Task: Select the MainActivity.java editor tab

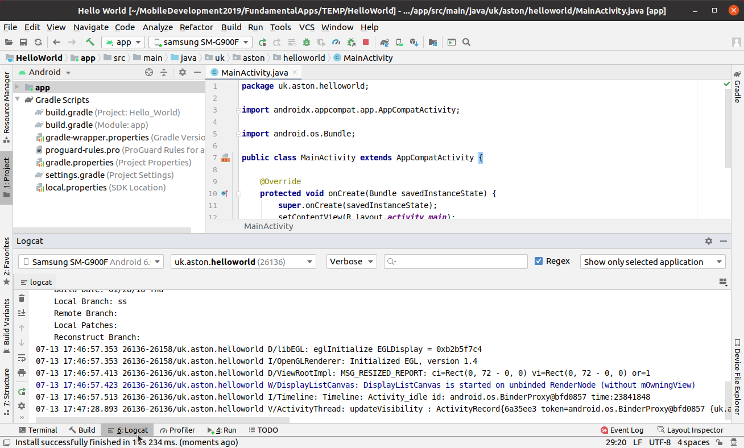Action: tap(254, 72)
